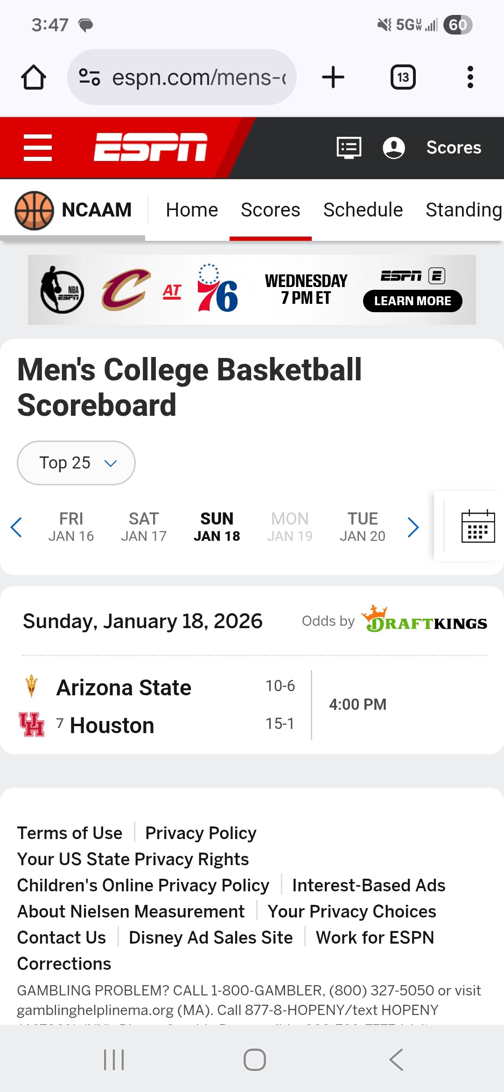Image resolution: width=504 pixels, height=1092 pixels.
Task: Open a new browser tab
Action: tap(333, 77)
